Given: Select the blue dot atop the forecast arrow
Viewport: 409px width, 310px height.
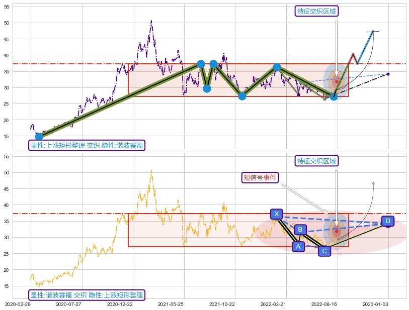Looking at the screenshot, I should 373,31.
